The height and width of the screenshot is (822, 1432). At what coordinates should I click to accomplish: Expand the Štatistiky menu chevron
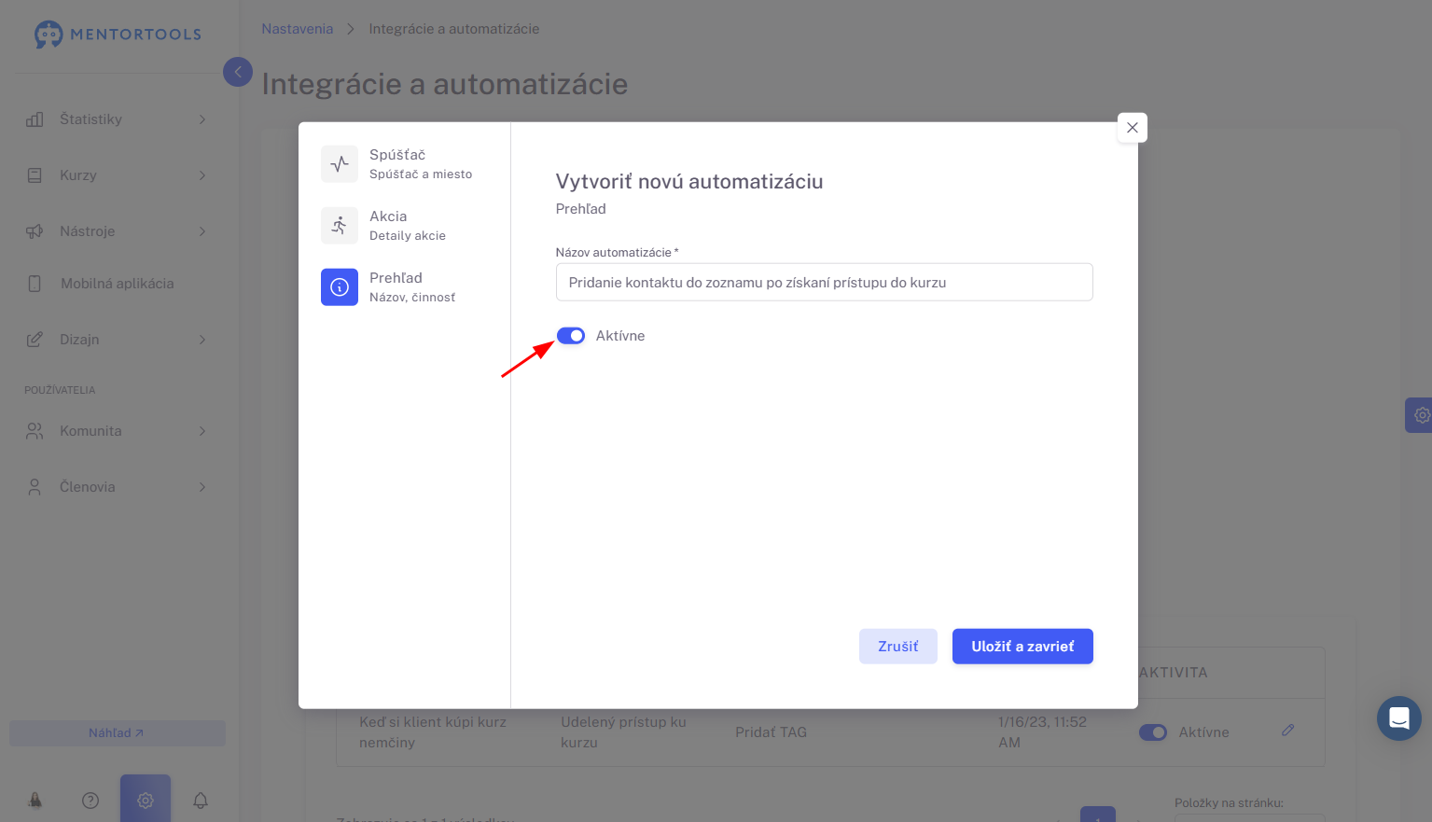click(x=202, y=119)
